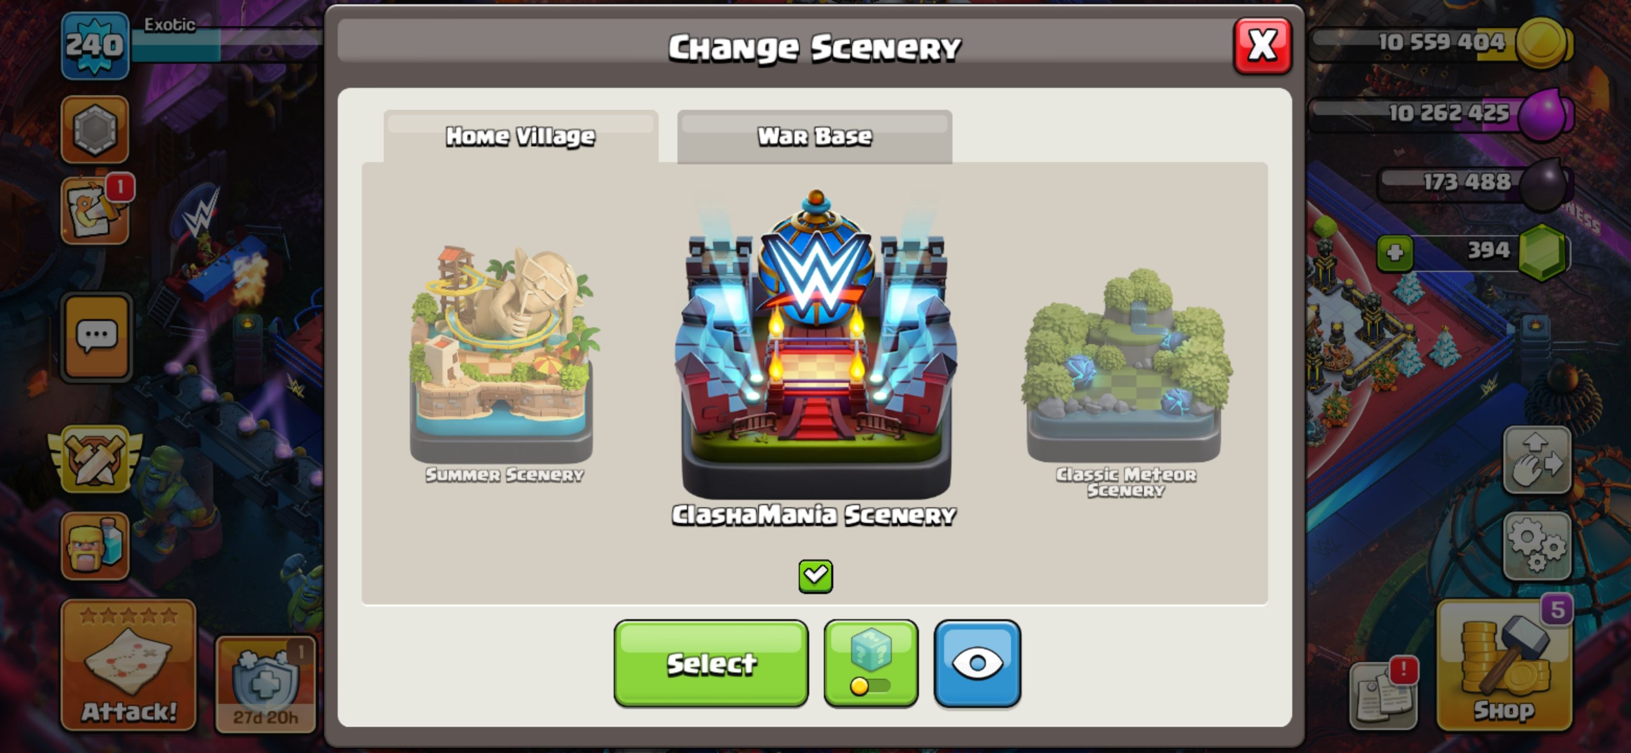Preview scenery with the eye button
The height and width of the screenshot is (753, 1631).
click(977, 663)
